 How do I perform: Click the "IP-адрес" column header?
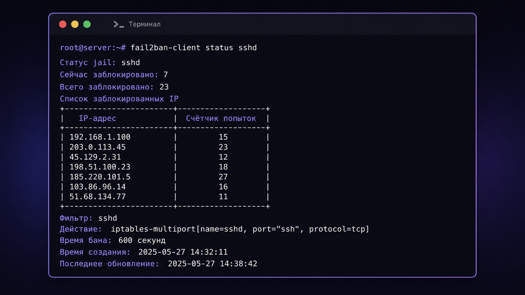97,118
